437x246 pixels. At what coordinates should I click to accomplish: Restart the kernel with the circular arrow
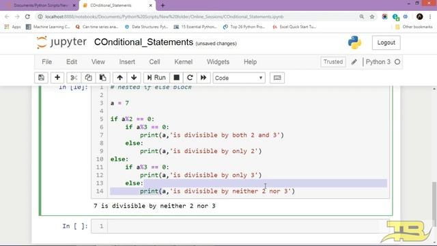[x=190, y=78]
